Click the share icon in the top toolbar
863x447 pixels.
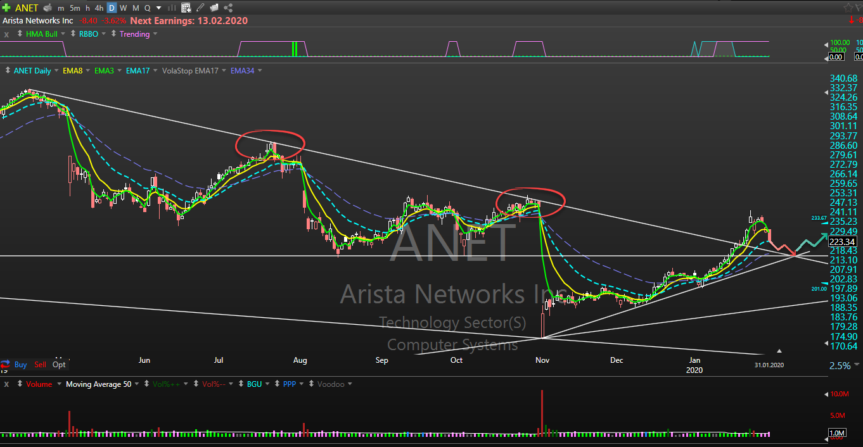228,8
